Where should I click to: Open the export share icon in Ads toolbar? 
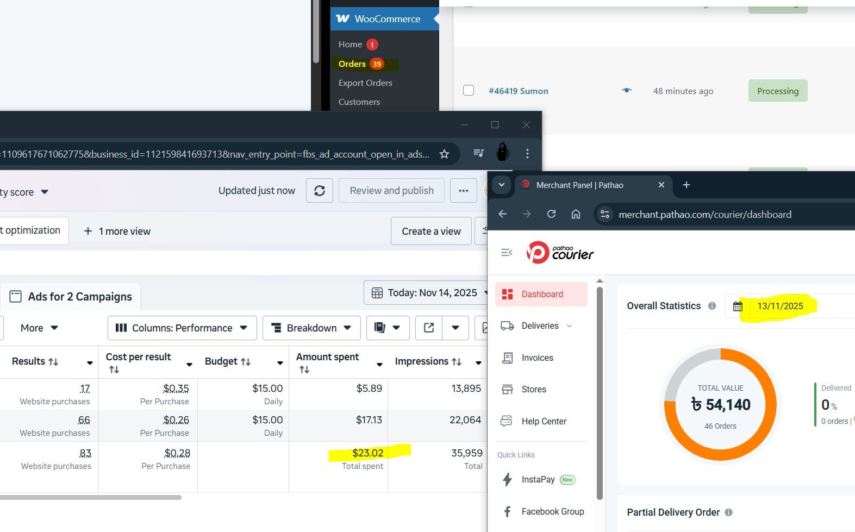coord(429,328)
